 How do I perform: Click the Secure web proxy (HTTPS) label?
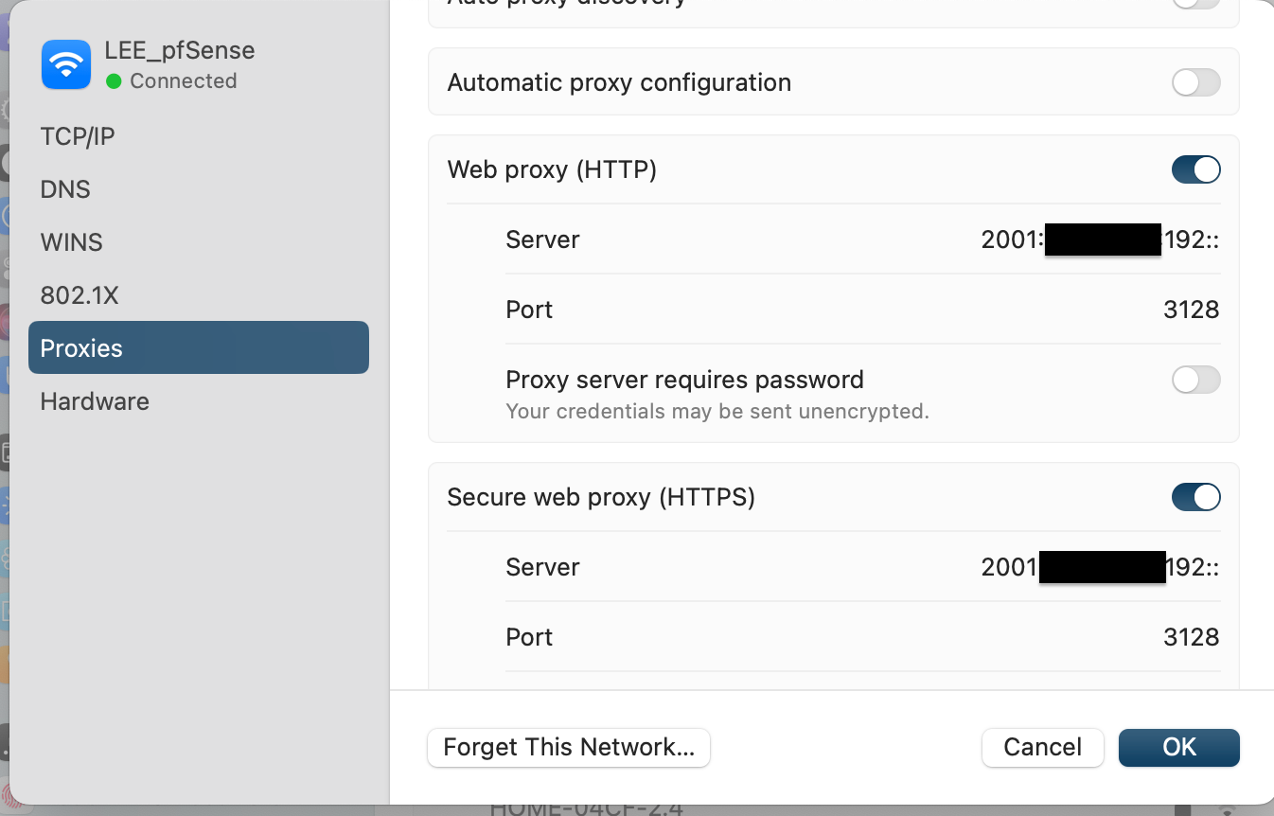coord(601,497)
